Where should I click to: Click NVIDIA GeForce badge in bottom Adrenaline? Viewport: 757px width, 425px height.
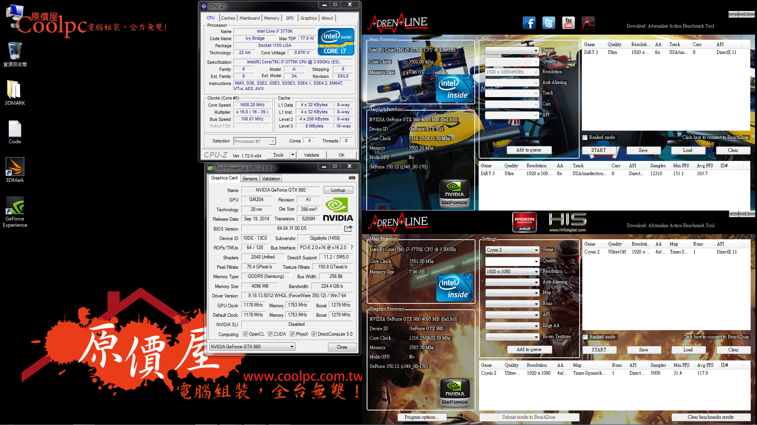[455, 393]
